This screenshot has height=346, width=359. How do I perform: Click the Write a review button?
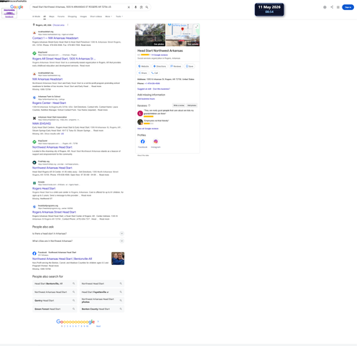coord(179,106)
